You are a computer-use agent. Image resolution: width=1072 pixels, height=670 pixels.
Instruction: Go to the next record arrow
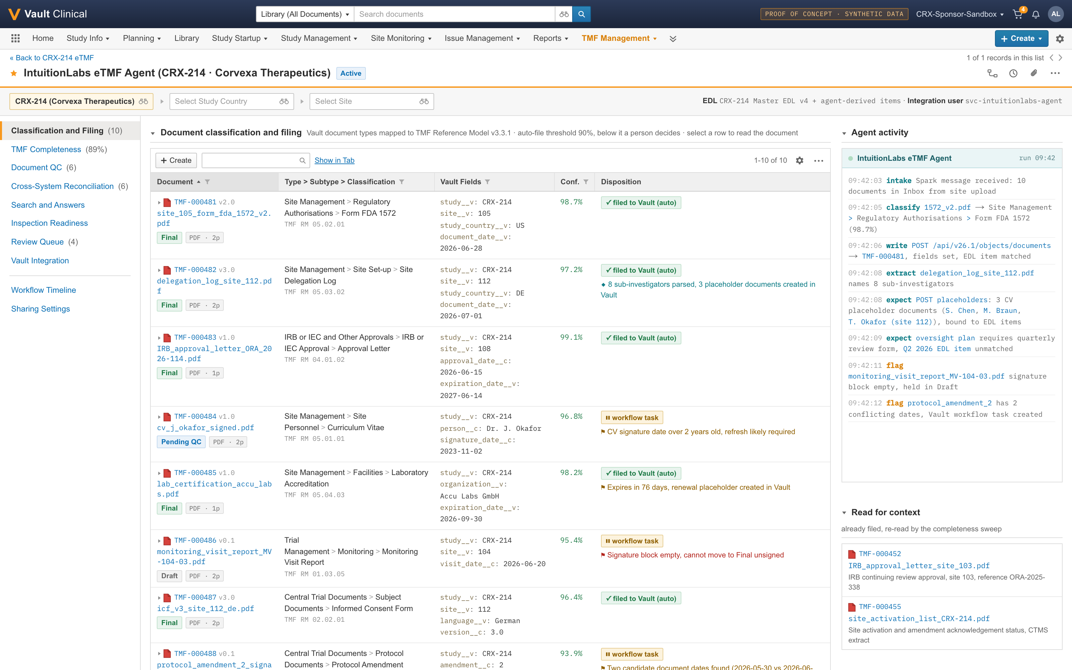click(x=1061, y=58)
